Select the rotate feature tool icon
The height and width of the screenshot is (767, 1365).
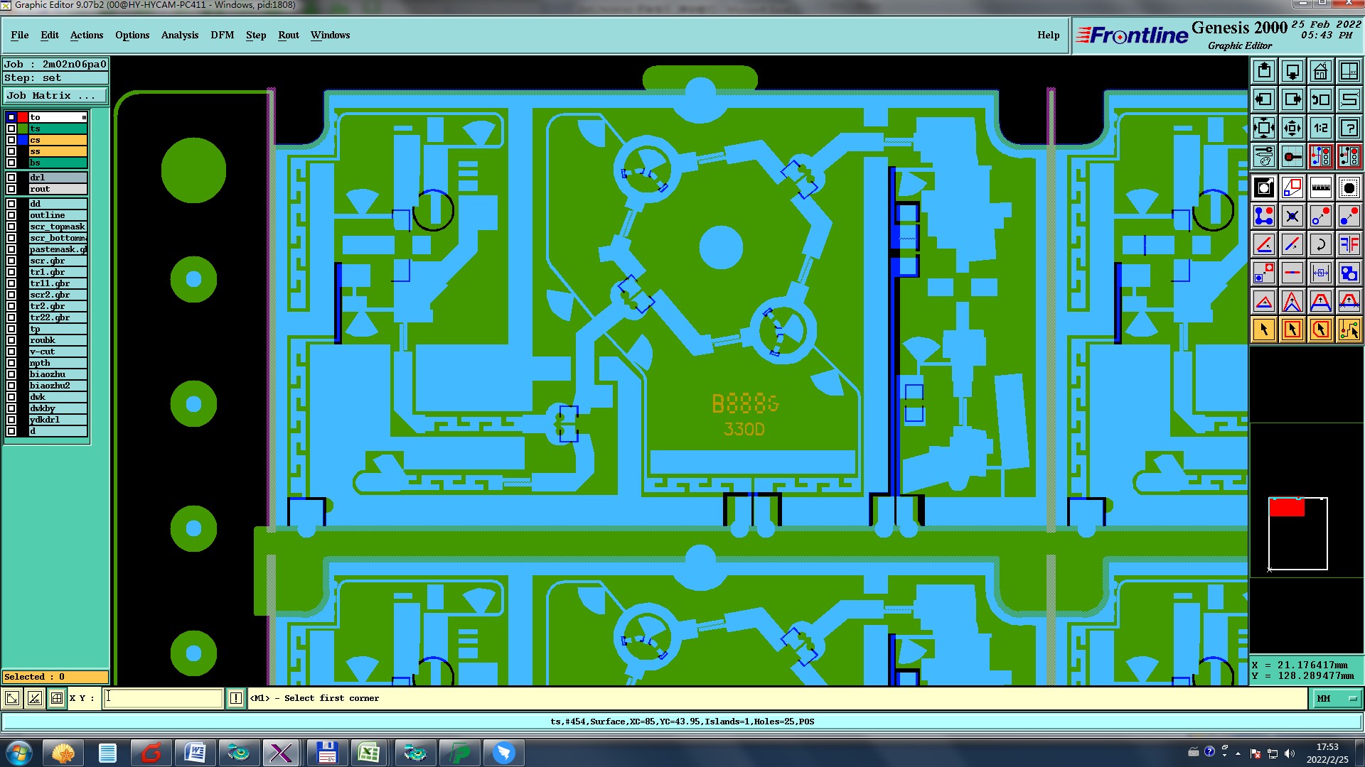(x=1320, y=244)
